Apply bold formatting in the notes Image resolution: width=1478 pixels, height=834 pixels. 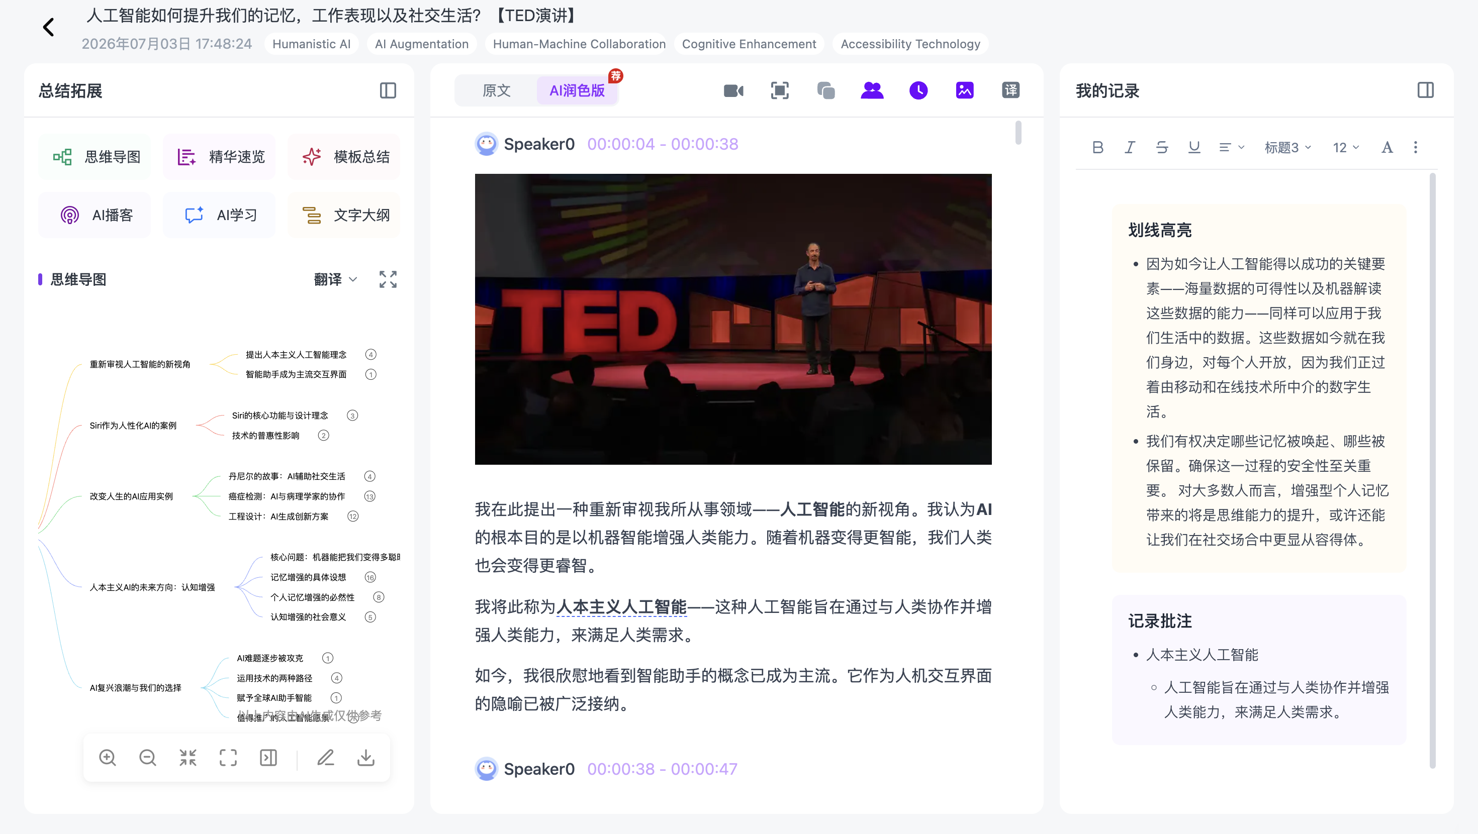tap(1097, 147)
